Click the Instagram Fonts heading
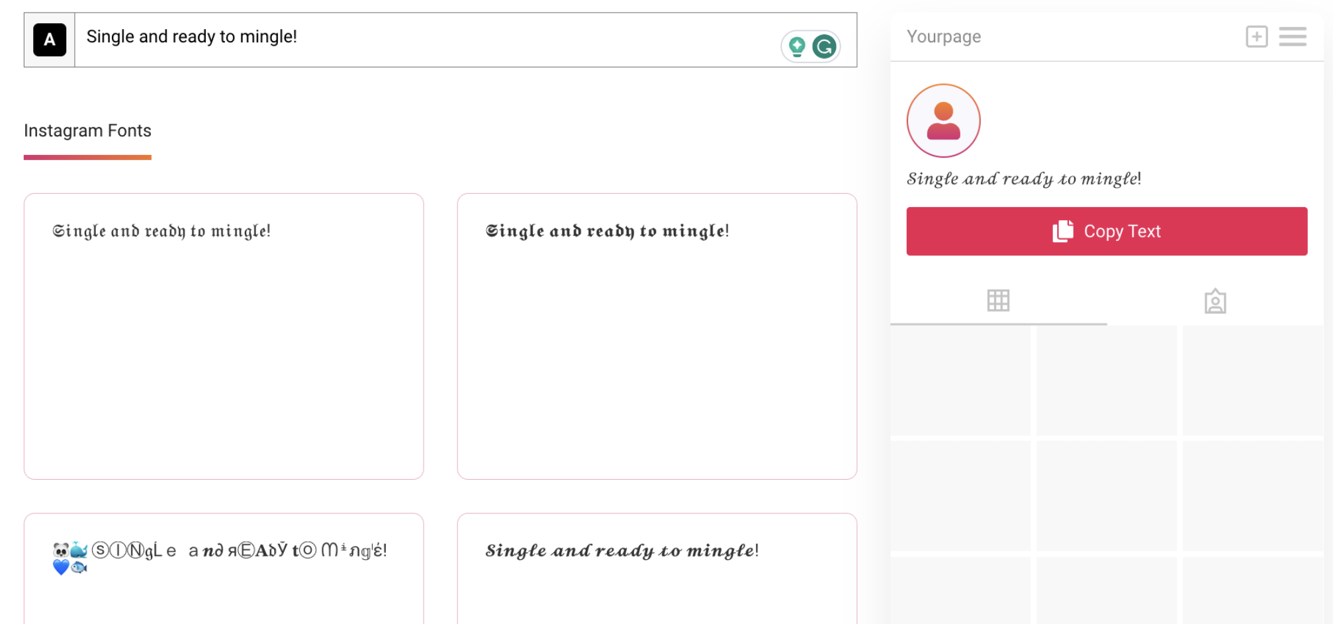1333x624 pixels. click(x=87, y=130)
